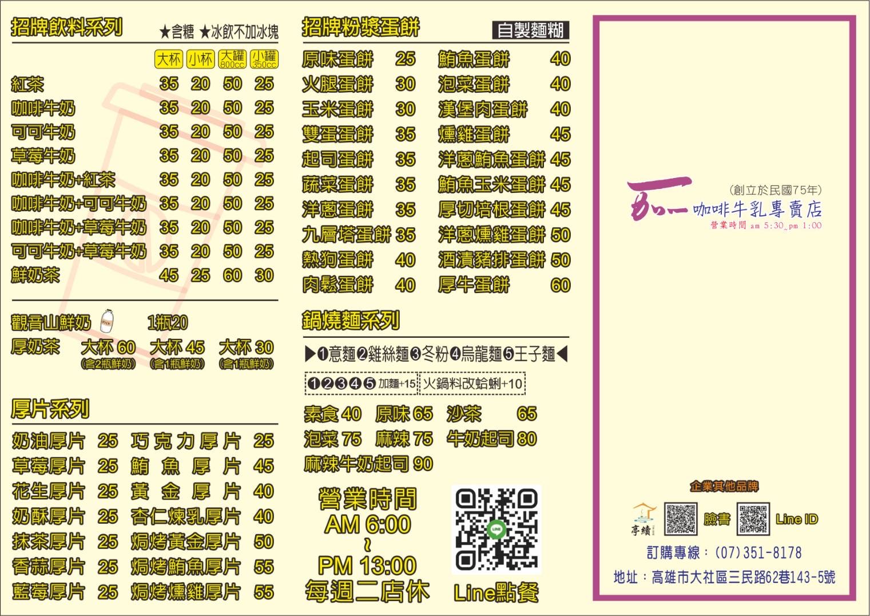870x616 pixels.
Task: Click the QR code left of 臉書
Action: (681, 519)
